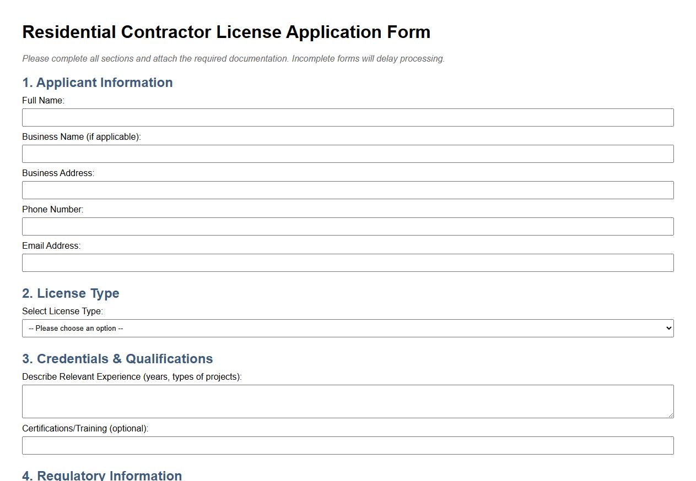Image resolution: width=696 pixels, height=481 pixels.
Task: Click the Email Address input field
Action: [347, 263]
